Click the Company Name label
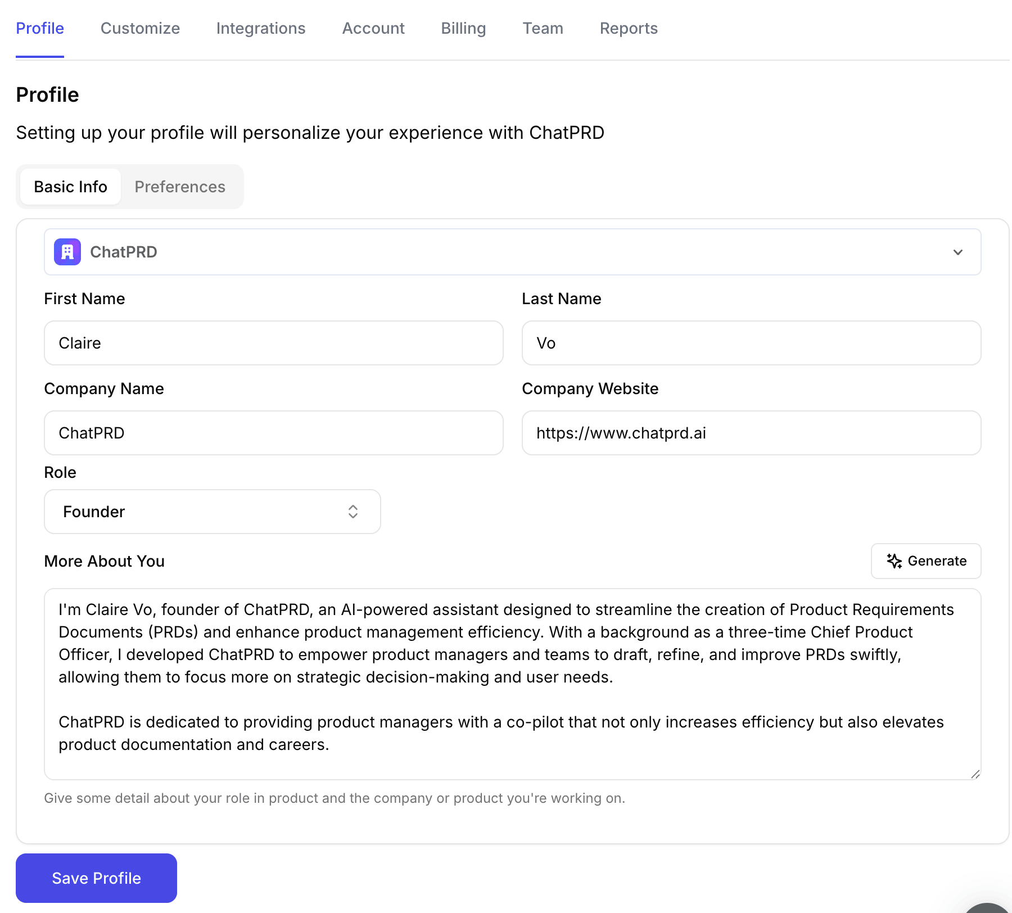The image size is (1012, 913). 104,388
